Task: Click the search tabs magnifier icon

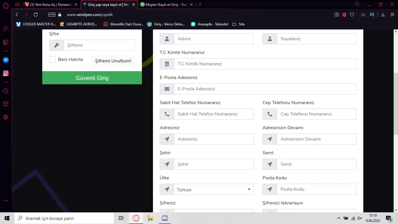Action: pos(357,4)
